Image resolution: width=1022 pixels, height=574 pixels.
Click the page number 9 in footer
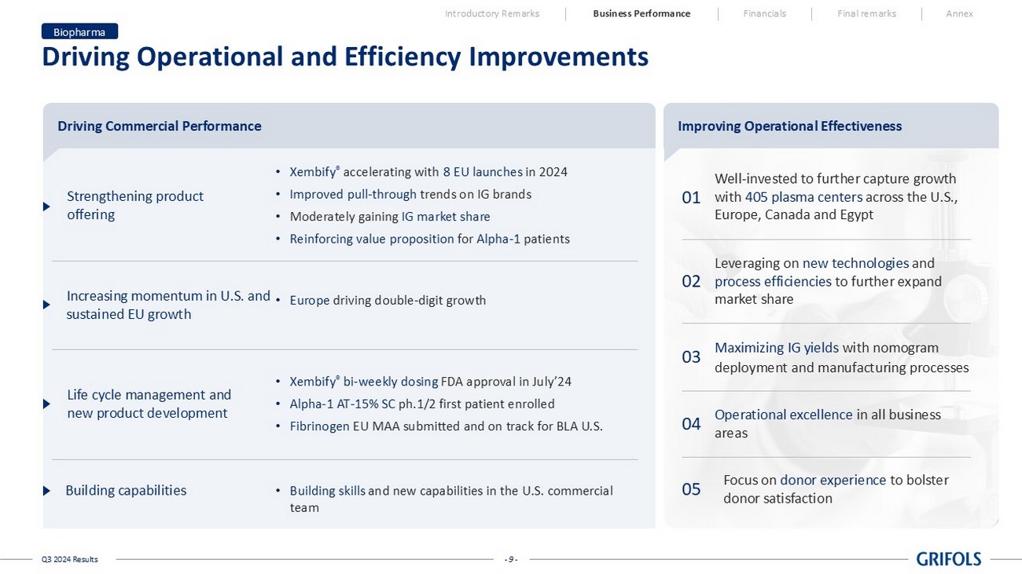coord(511,559)
